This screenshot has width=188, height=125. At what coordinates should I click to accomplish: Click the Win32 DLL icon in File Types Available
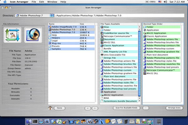102,42
